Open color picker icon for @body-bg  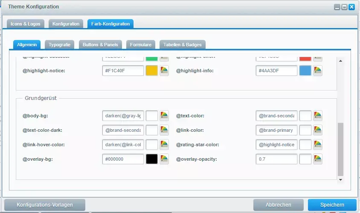point(164,116)
